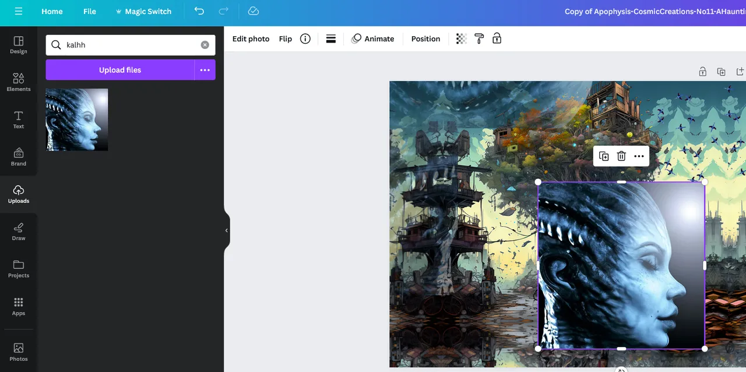
Task: Duplicate the selected image from floating toolbar
Action: [604, 156]
